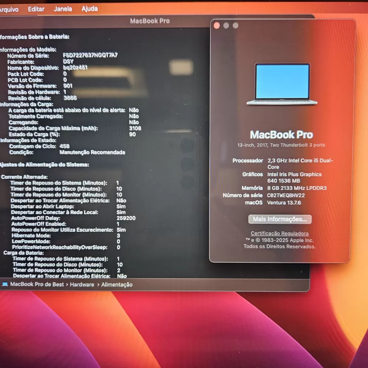Click the Manutenção Recomendada condition value
This screenshot has height=368, width=368.
(92, 153)
